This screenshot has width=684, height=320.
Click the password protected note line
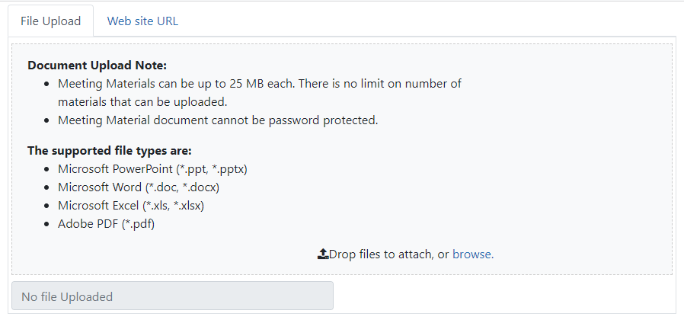pyautogui.click(x=218, y=120)
